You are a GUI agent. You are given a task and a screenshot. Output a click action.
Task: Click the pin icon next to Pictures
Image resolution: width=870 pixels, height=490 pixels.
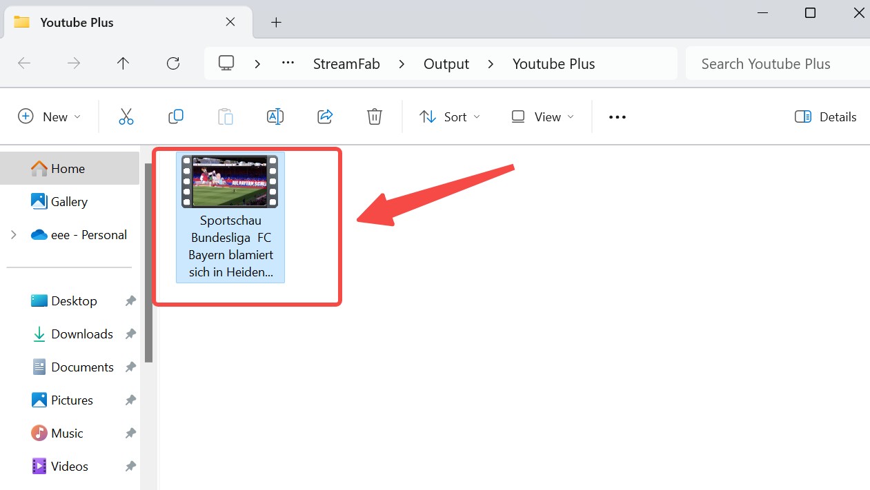point(130,400)
